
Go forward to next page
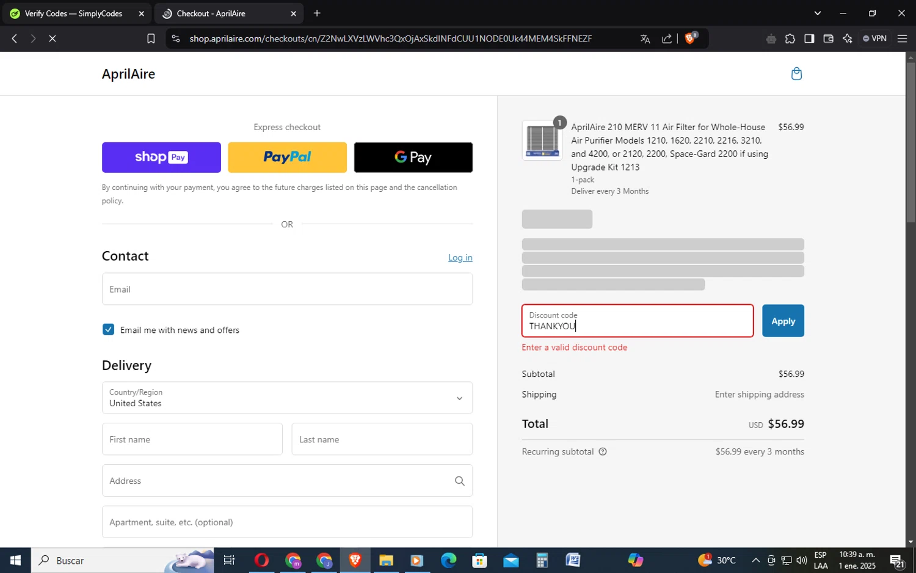coord(33,38)
